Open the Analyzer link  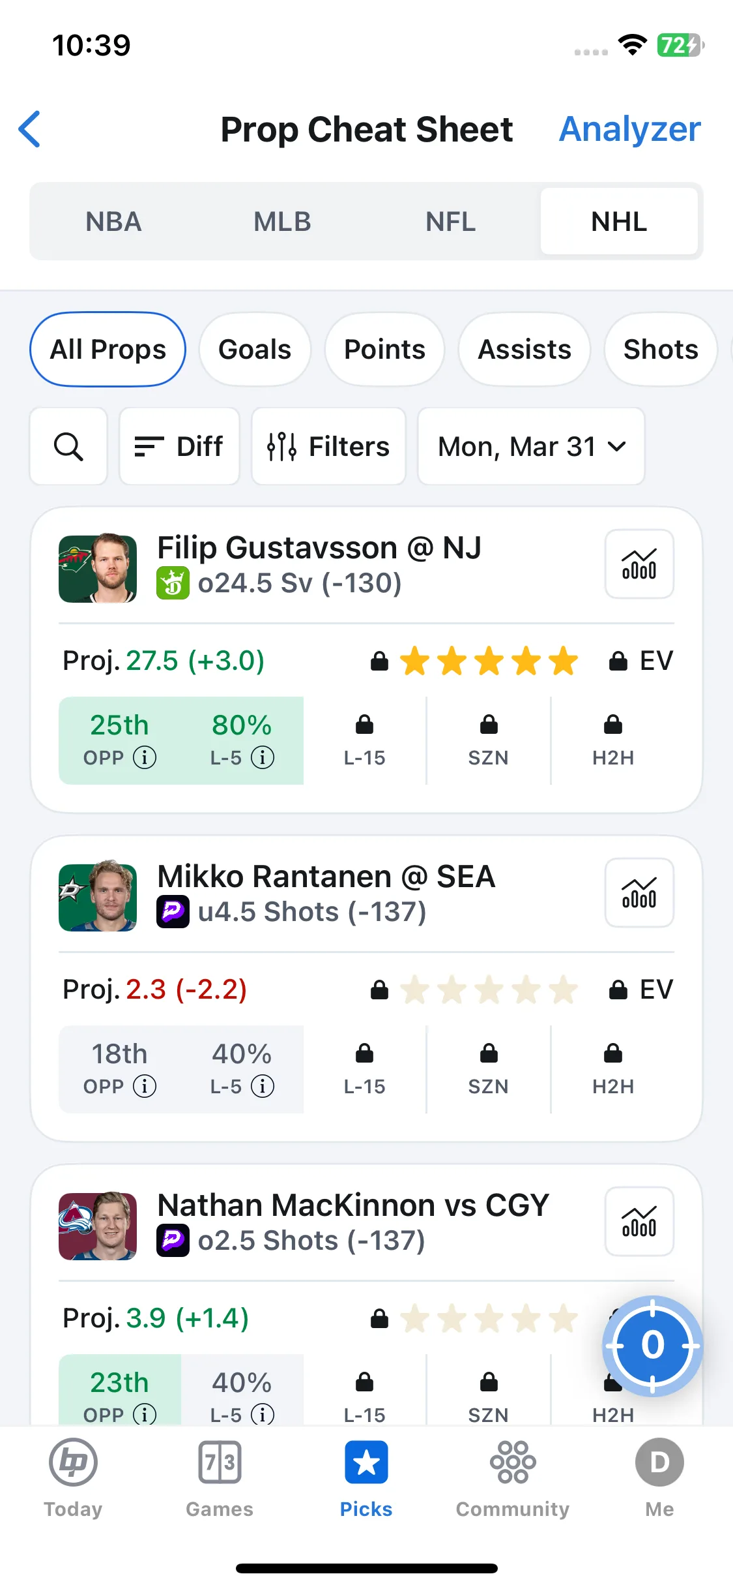pos(630,129)
